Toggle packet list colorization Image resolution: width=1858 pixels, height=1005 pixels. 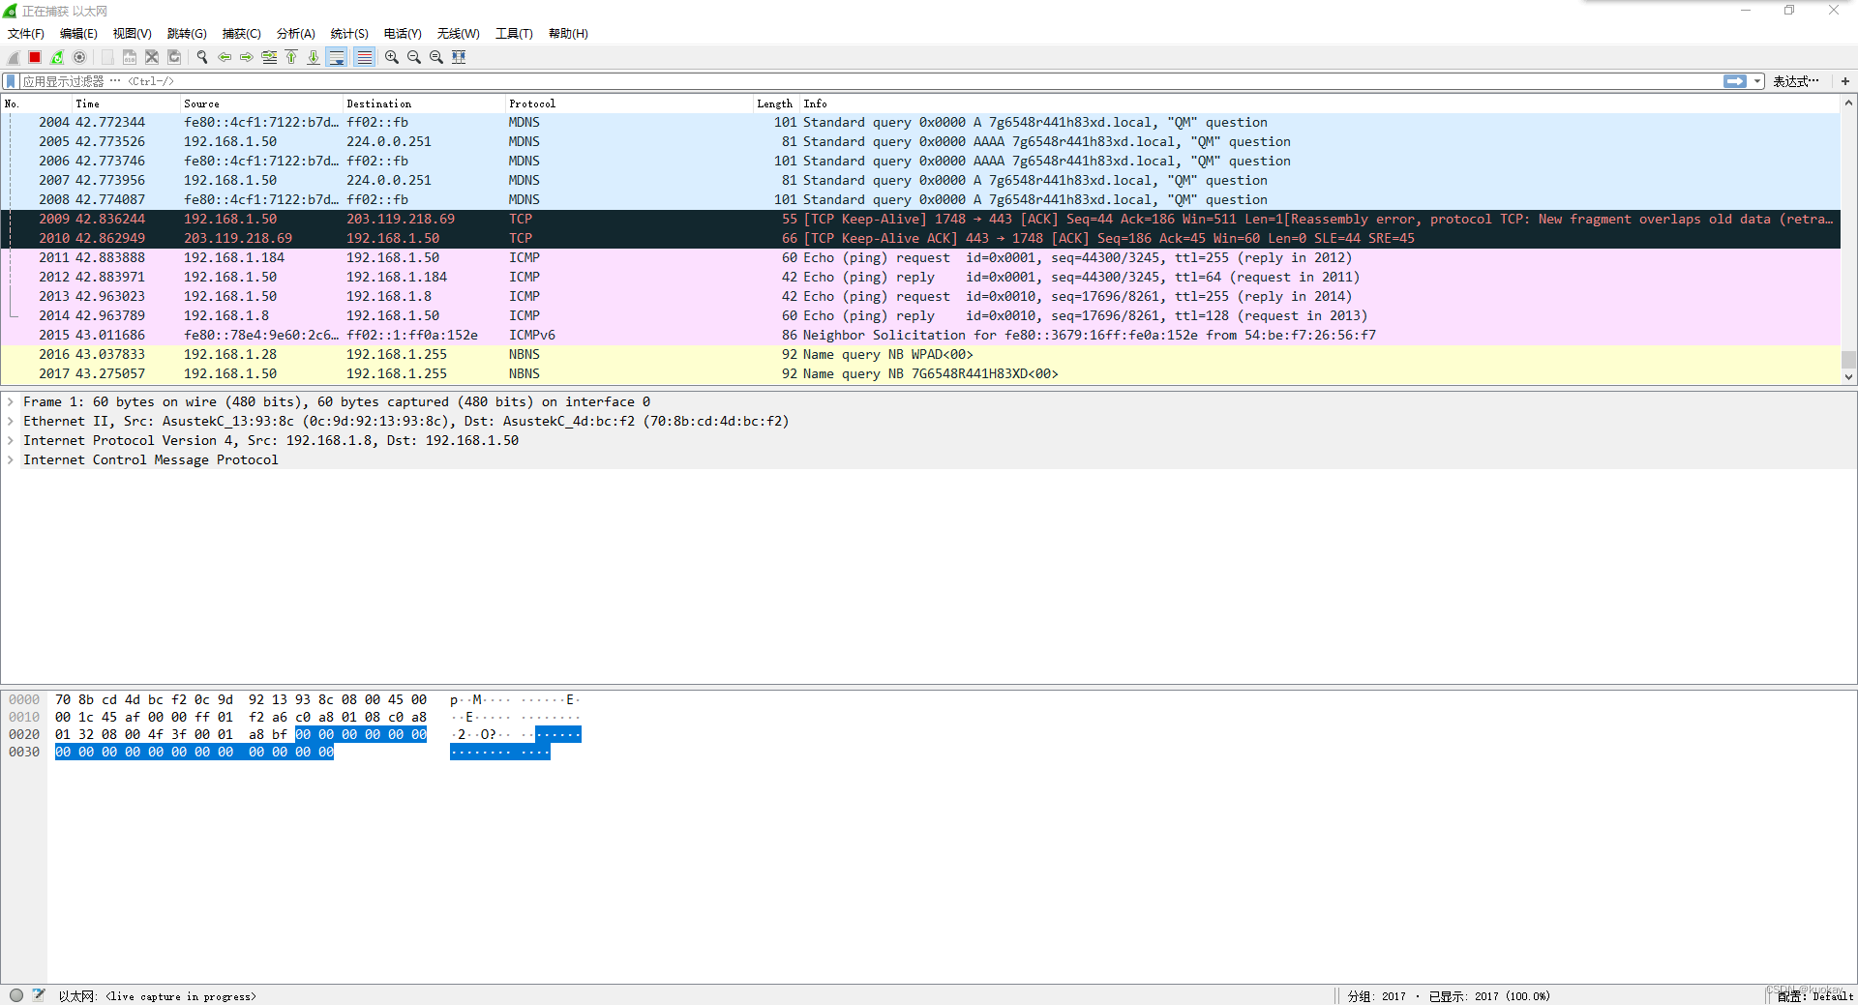(x=364, y=57)
